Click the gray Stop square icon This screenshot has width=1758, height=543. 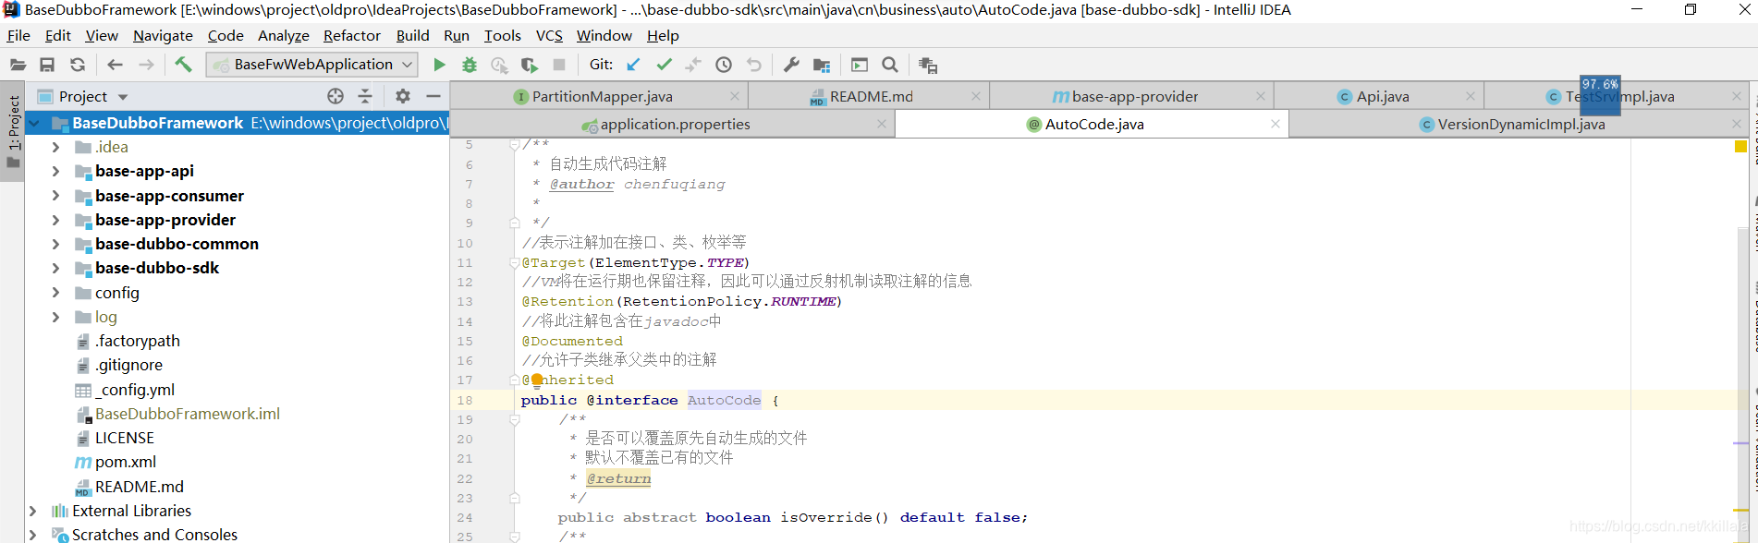[x=559, y=65]
